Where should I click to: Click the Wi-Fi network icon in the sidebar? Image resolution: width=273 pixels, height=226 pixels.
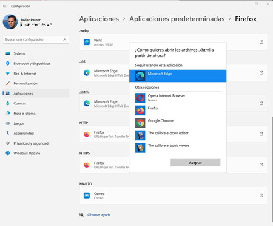[x=8, y=74]
